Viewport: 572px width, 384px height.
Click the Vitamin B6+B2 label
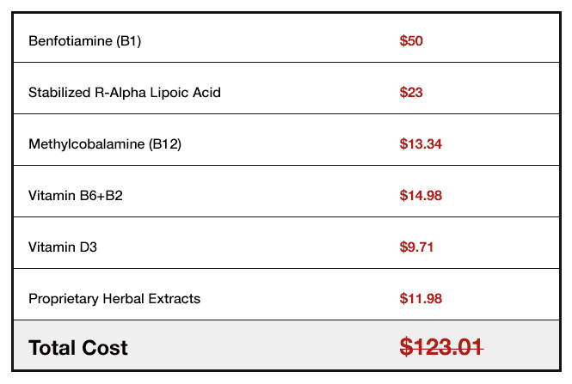(76, 196)
